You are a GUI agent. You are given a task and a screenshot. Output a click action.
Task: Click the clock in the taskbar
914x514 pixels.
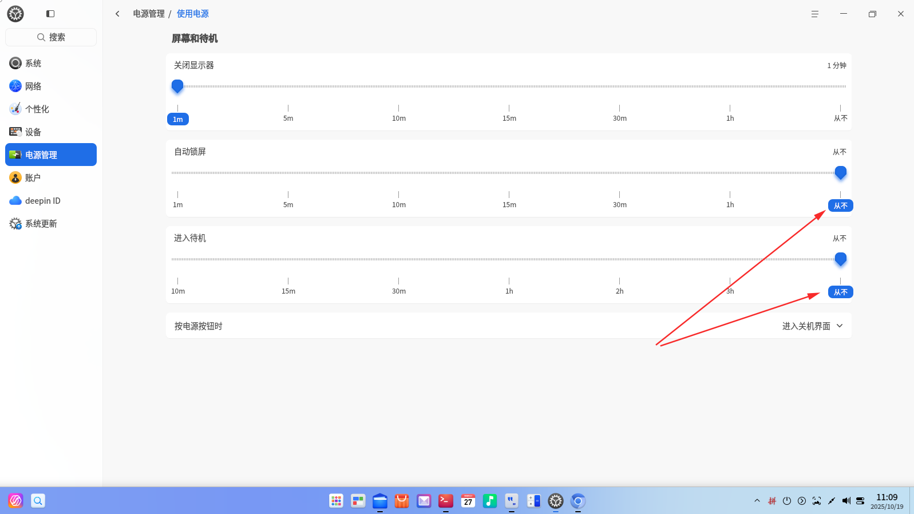point(887,501)
